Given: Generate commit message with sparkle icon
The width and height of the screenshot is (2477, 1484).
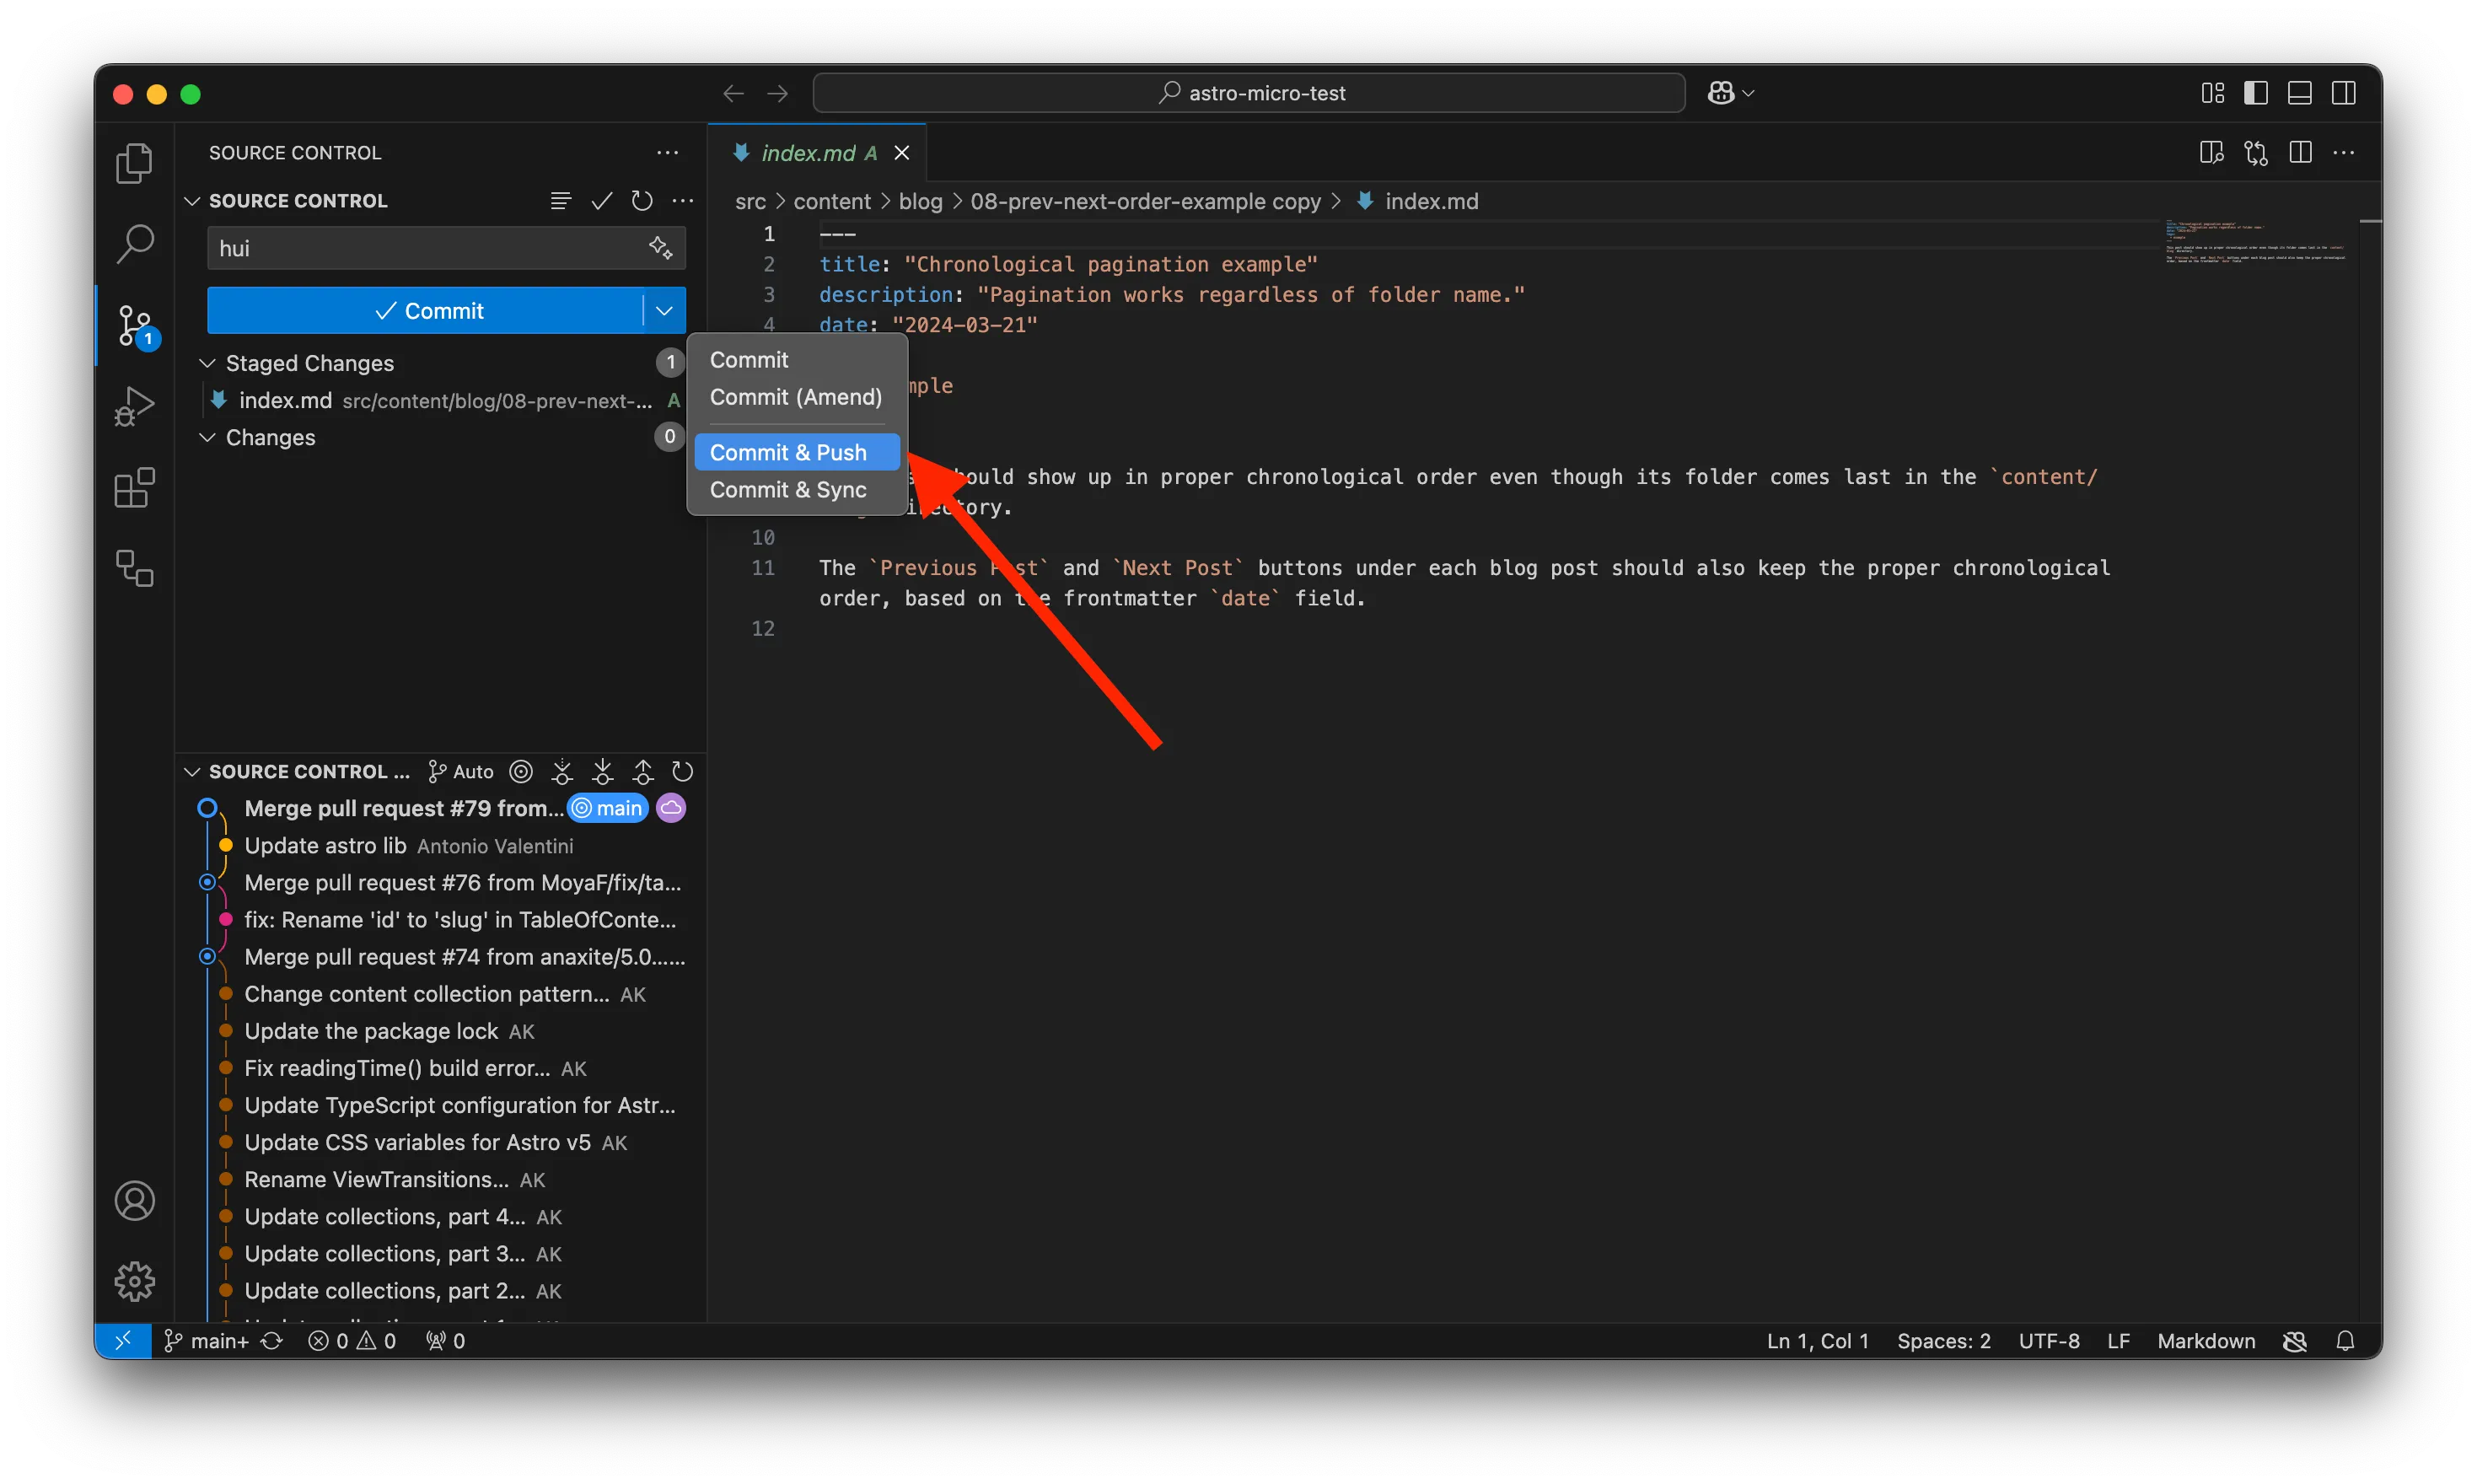Looking at the screenshot, I should coord(661,247).
